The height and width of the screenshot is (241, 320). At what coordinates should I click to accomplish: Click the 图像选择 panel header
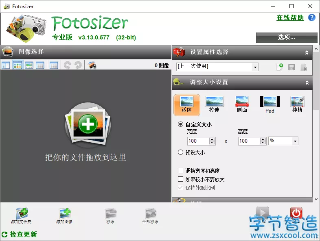pyautogui.click(x=86, y=52)
